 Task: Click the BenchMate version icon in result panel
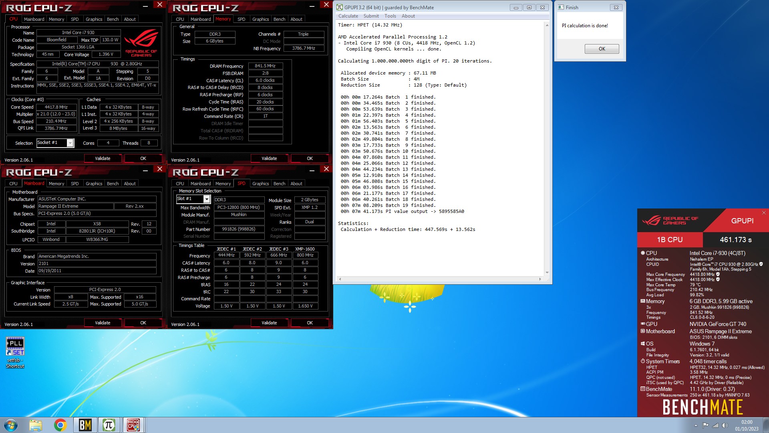(643, 389)
